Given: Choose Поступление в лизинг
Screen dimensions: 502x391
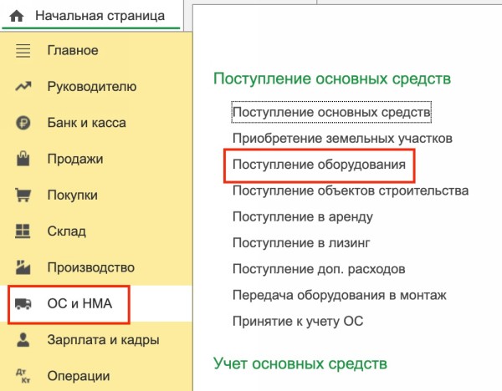Looking at the screenshot, I should (300, 243).
